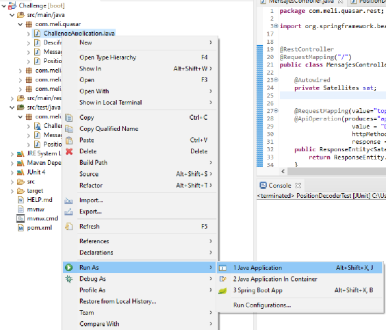Click the red Delete X icon

pos(69,151)
